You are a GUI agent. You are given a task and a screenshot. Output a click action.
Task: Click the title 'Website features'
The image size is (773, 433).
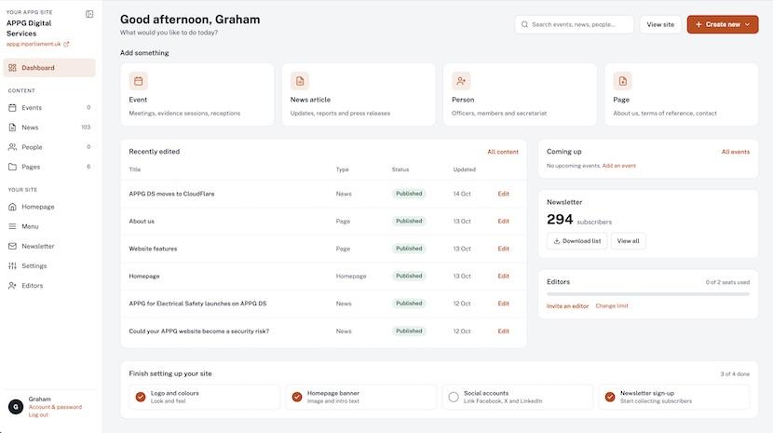[x=153, y=249]
